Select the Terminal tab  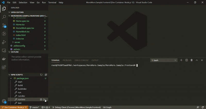pyautogui.click(x=55, y=60)
